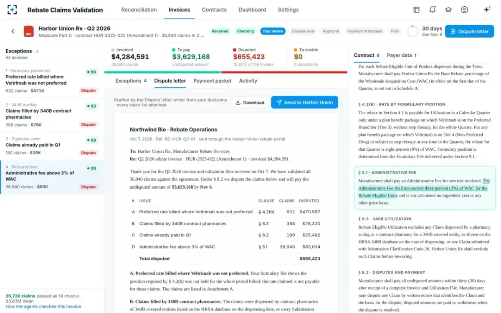Click the Dispute sent status step
Screen dimensions: 501x313
(x=303, y=31)
